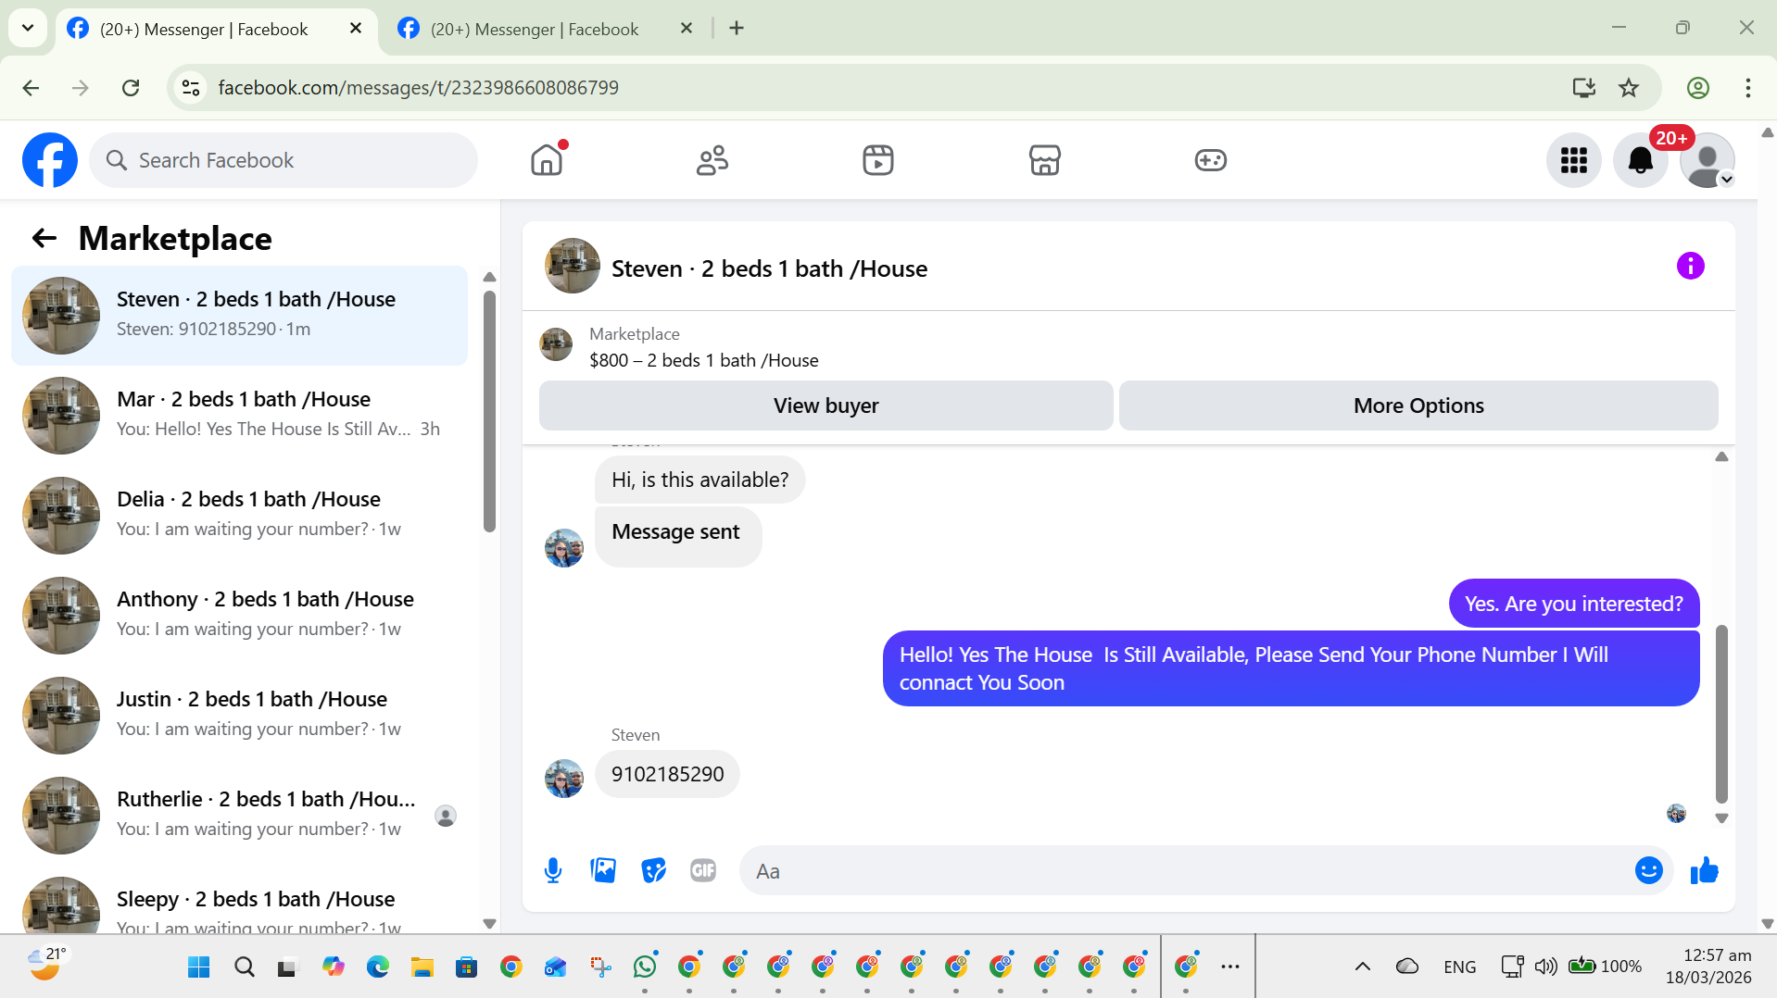View site information icon in address bar
Screen dimensions: 1777x998
coord(191,88)
